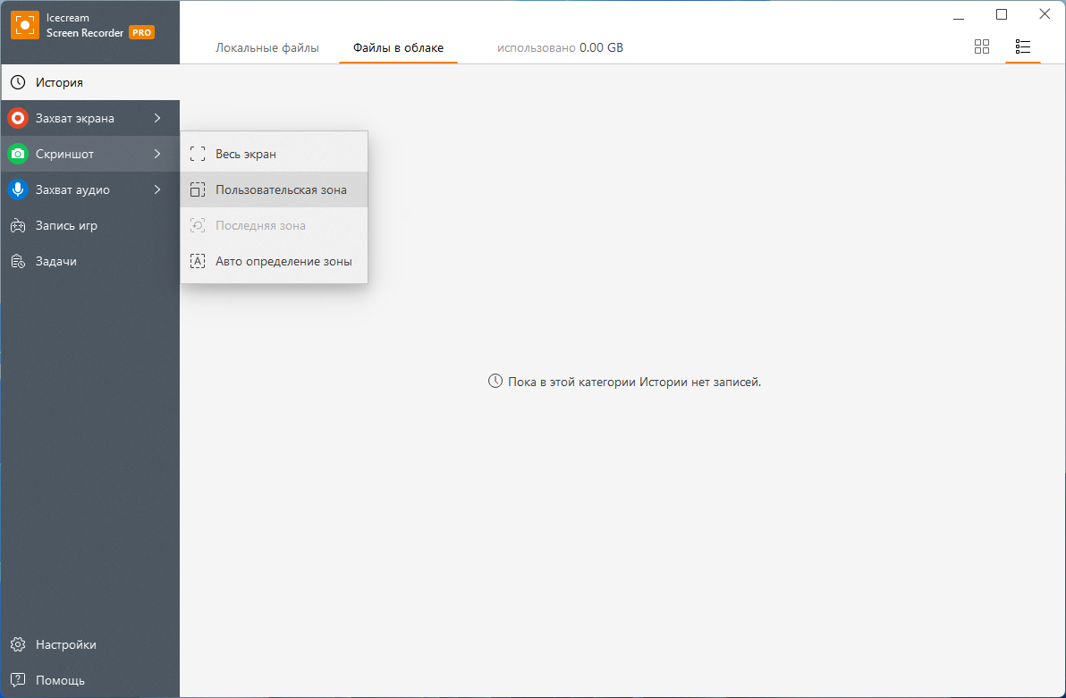Click the gamepad icon for Запись игр

coord(18,225)
